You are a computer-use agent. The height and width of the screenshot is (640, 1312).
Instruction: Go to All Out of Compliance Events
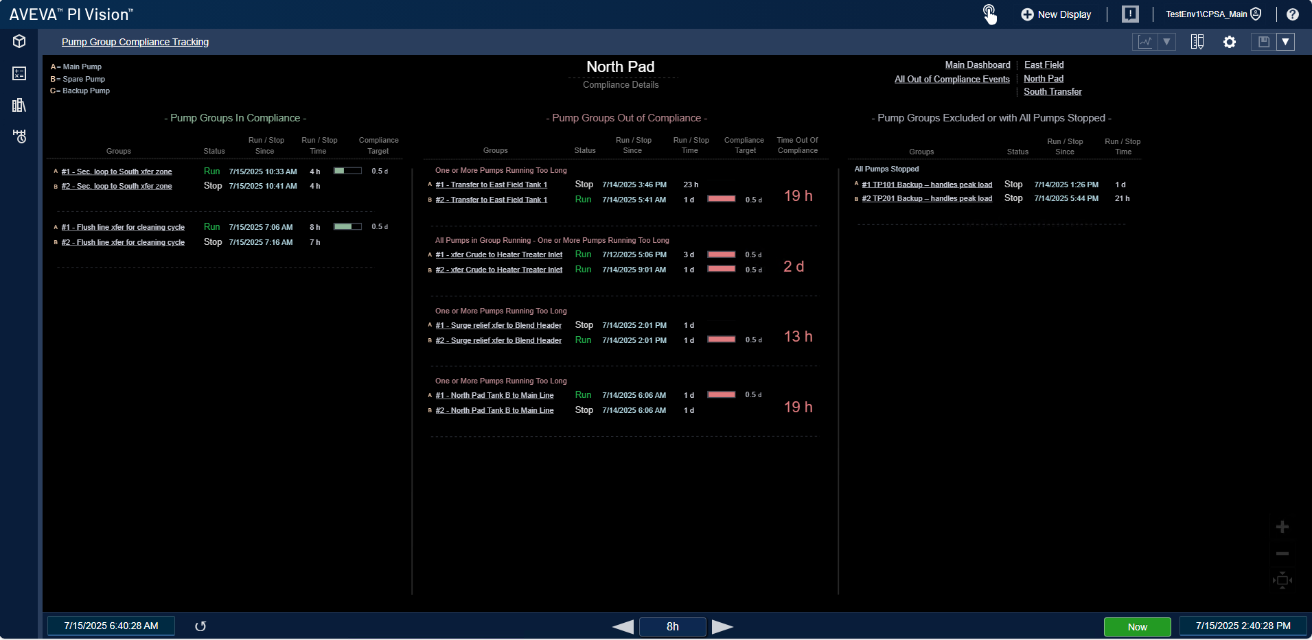pyautogui.click(x=952, y=79)
